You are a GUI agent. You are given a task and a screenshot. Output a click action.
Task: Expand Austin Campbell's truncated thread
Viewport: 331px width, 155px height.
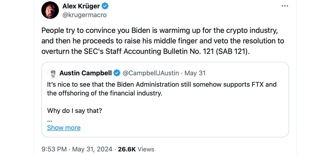coord(64,128)
